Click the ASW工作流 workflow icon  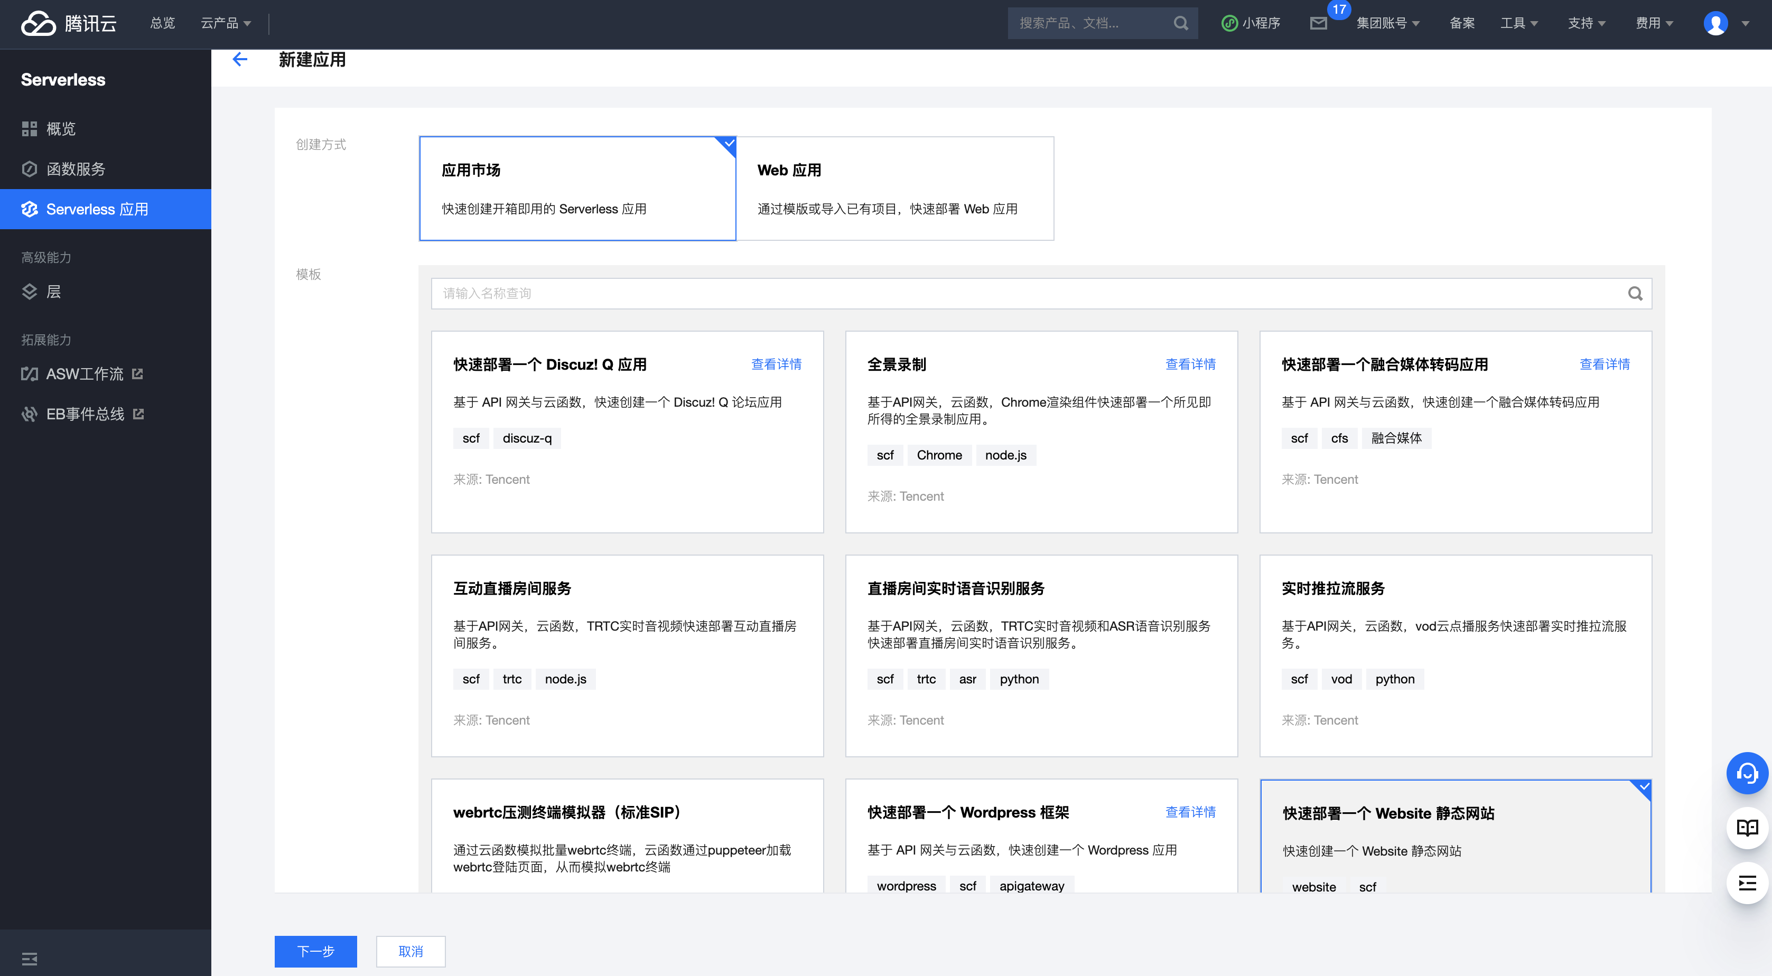click(29, 374)
